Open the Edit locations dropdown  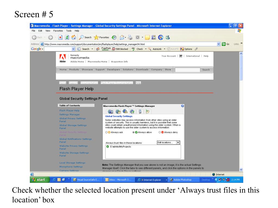(x=168, y=142)
